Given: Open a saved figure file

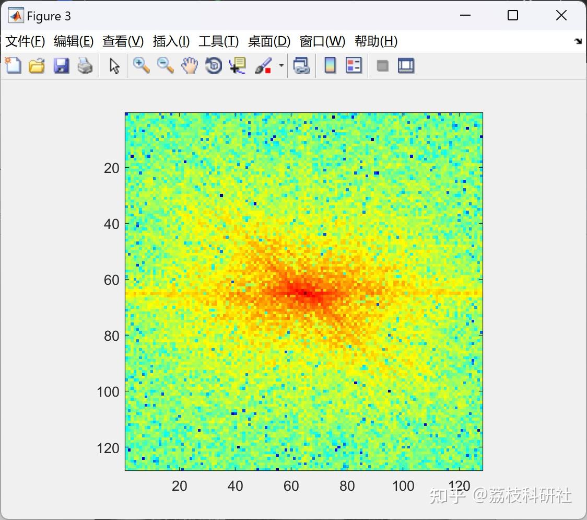Looking at the screenshot, I should click(x=36, y=65).
